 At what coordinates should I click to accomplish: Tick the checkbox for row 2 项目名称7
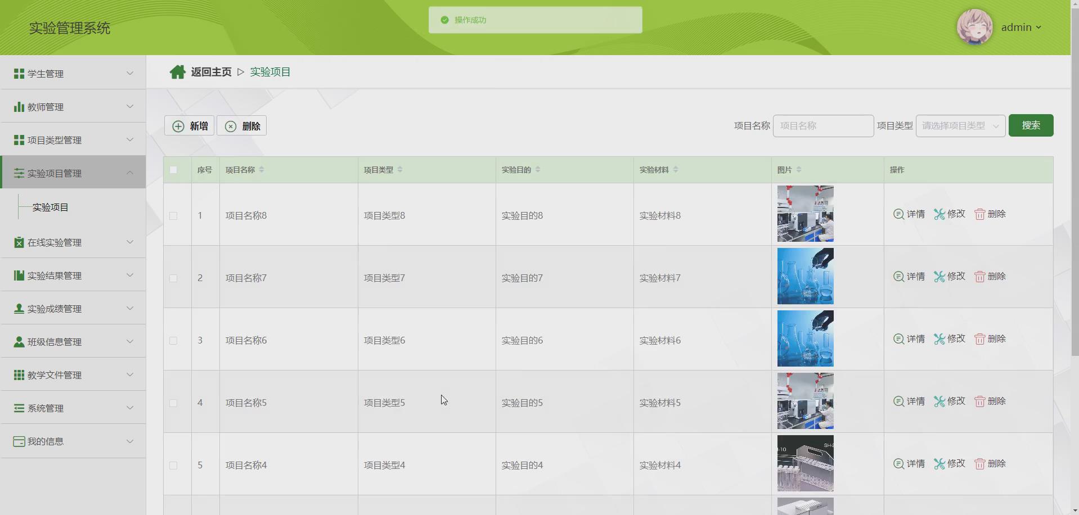[x=174, y=278]
